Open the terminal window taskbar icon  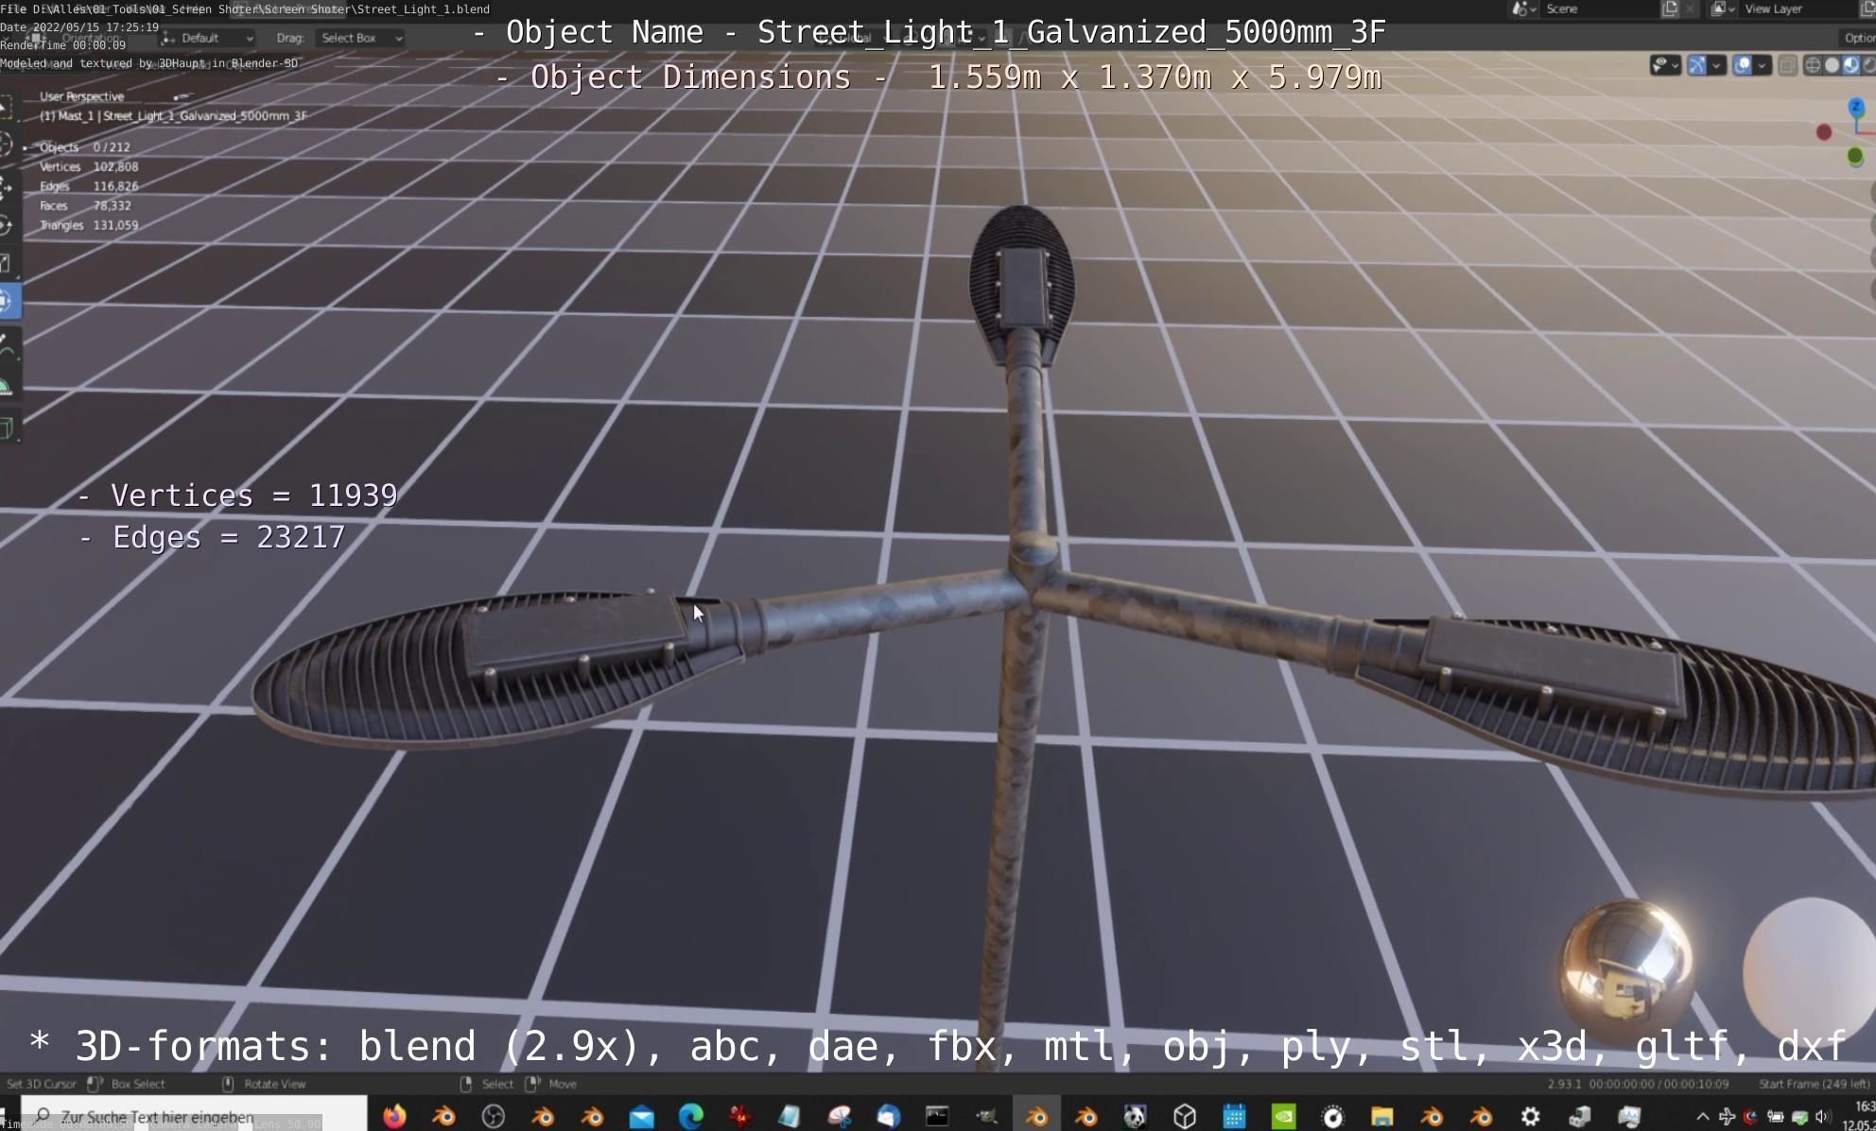tap(937, 1117)
